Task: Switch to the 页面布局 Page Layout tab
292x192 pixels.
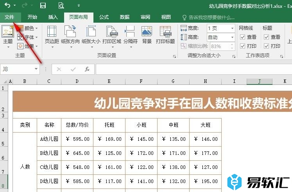Action: pyautogui.click(x=79, y=17)
